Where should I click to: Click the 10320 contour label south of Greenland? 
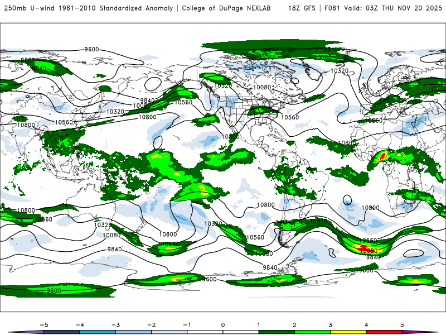340,70
